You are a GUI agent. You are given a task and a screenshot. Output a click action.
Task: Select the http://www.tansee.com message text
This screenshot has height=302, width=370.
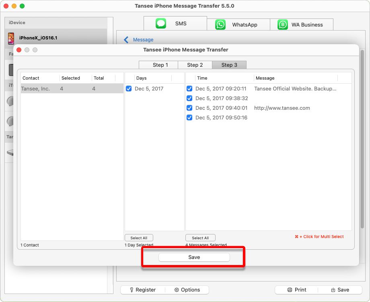282,108
